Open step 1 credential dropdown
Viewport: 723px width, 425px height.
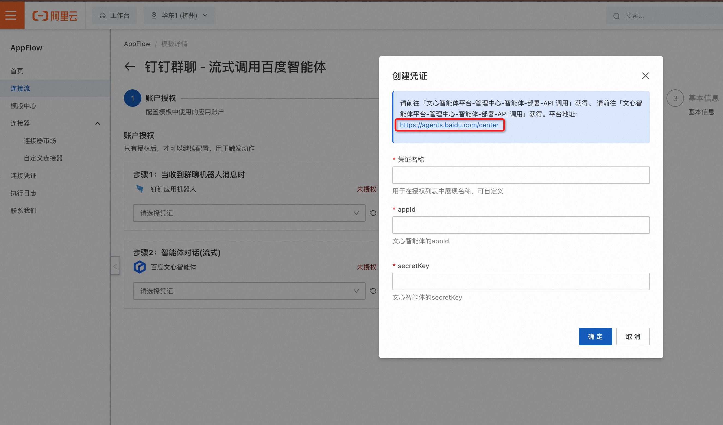[249, 213]
